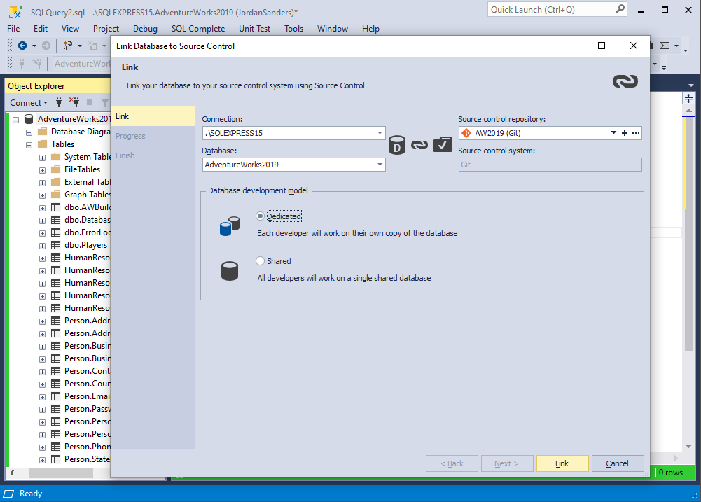Viewport: 701px width, 502px height.
Task: Open the Source control repository dropdown arrow
Action: click(613, 133)
